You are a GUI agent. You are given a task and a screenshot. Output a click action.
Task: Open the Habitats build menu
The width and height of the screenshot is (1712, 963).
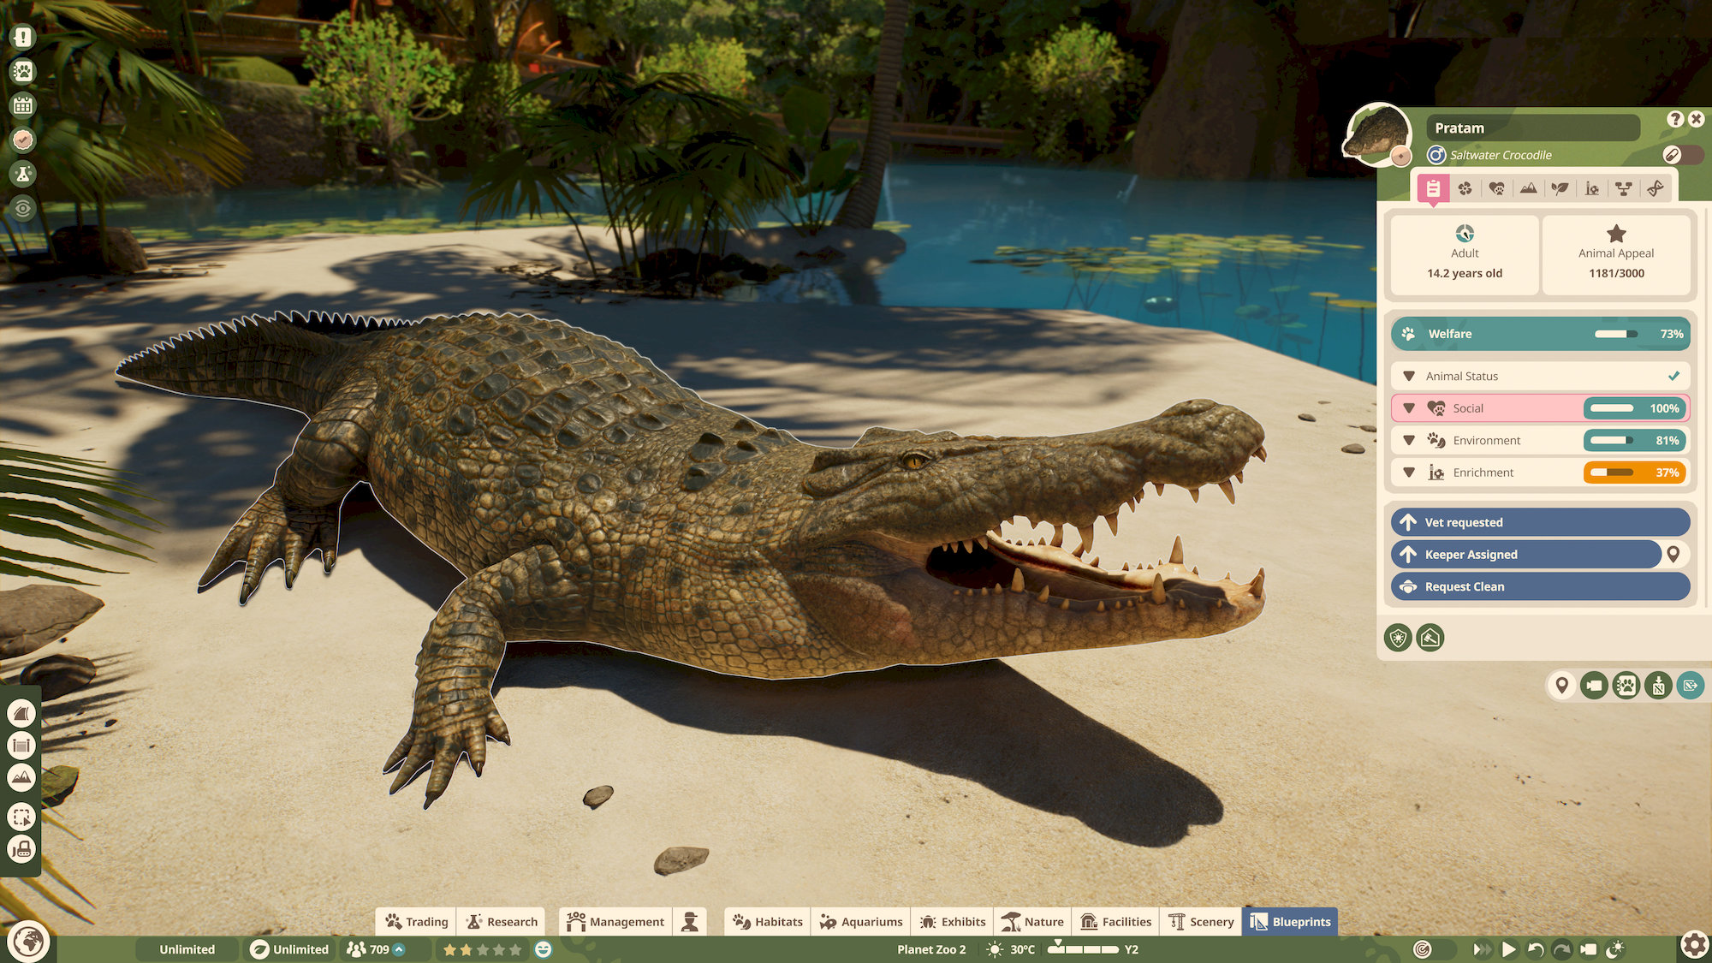[x=768, y=922]
